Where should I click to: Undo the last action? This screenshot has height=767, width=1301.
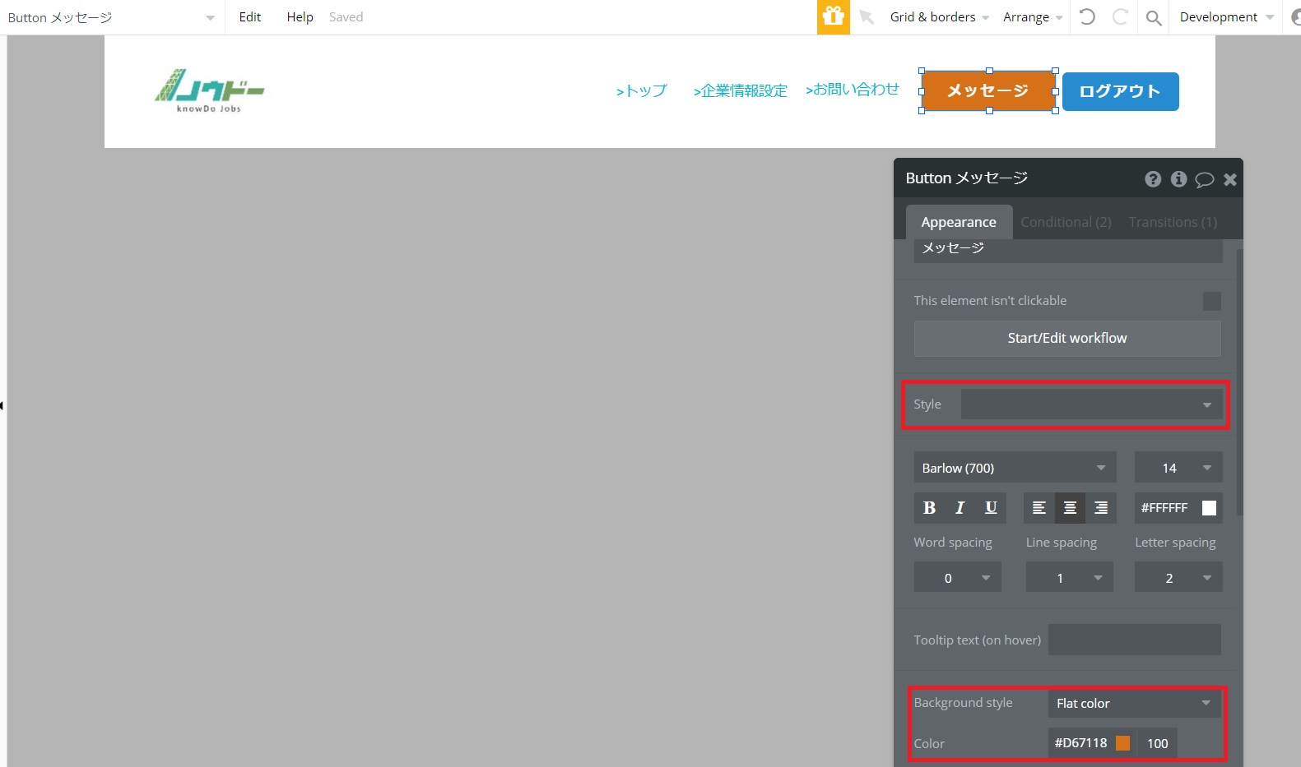[x=1087, y=16]
